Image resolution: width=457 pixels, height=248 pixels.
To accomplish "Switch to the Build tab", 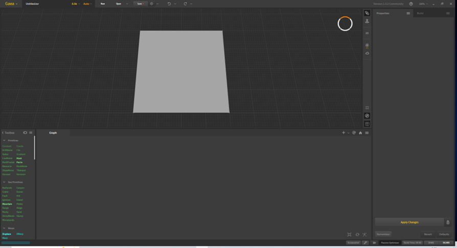I will click(x=420, y=13).
